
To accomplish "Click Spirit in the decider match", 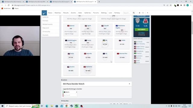I will 70,92.
